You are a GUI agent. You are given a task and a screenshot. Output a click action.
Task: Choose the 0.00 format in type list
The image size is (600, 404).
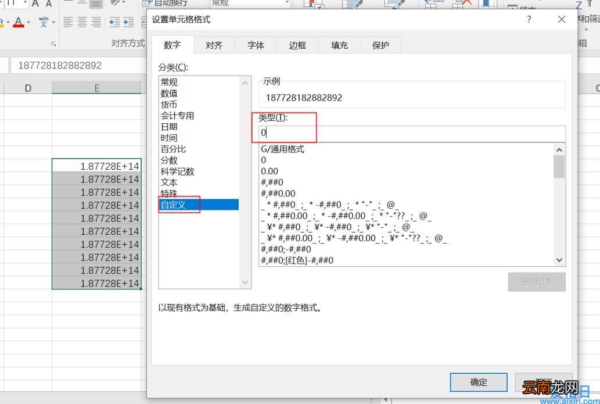coord(270,171)
